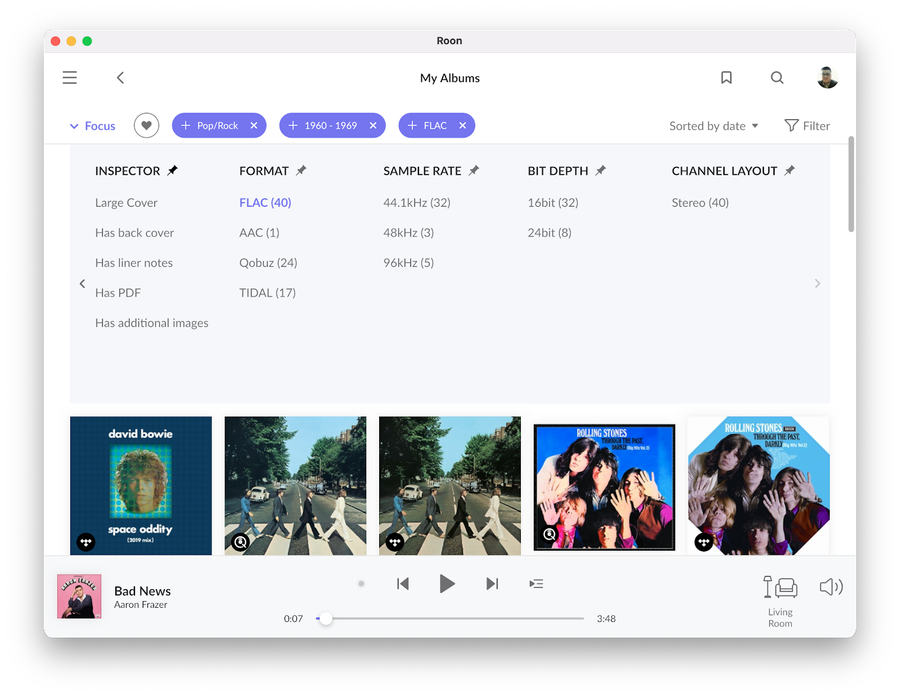Screen dimensions: 900x696
Task: Click Qobuz badge on square Rolling Stones cover
Action: coord(550,534)
